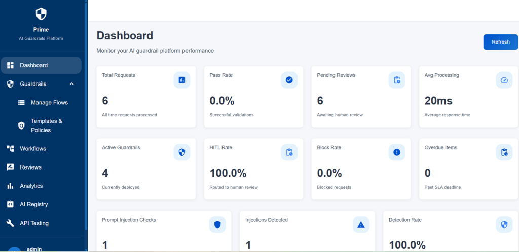Collapse the Guardrails menu chevron
Viewport: 519px width, 252px height.
(x=71, y=84)
